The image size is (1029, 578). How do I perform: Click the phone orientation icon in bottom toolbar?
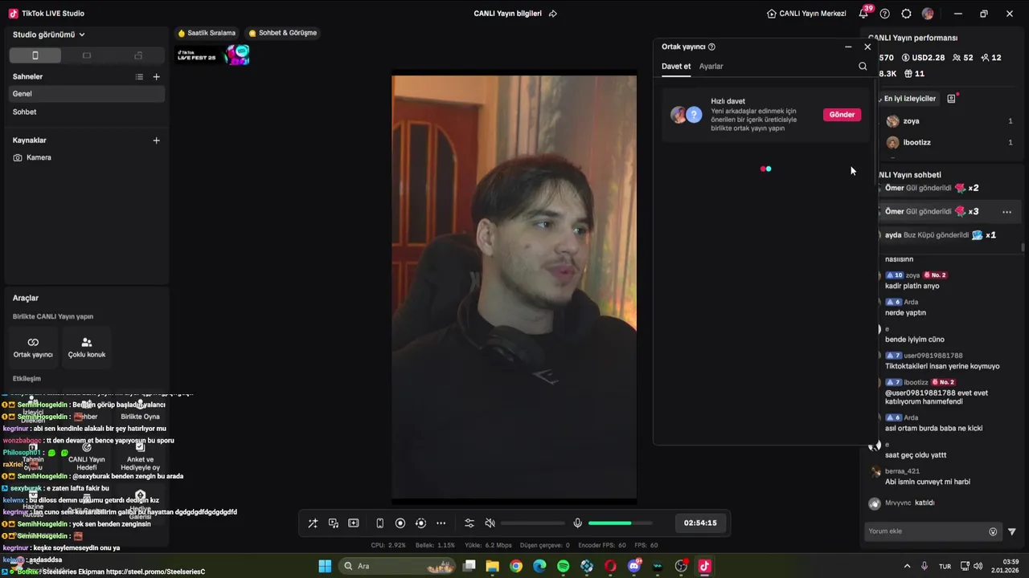coord(379,523)
